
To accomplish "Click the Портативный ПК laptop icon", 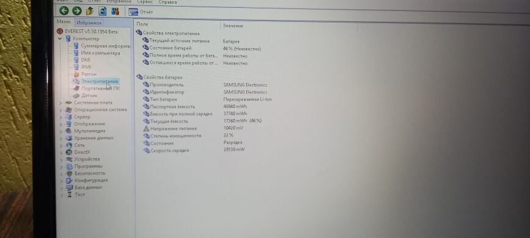I will (76, 88).
